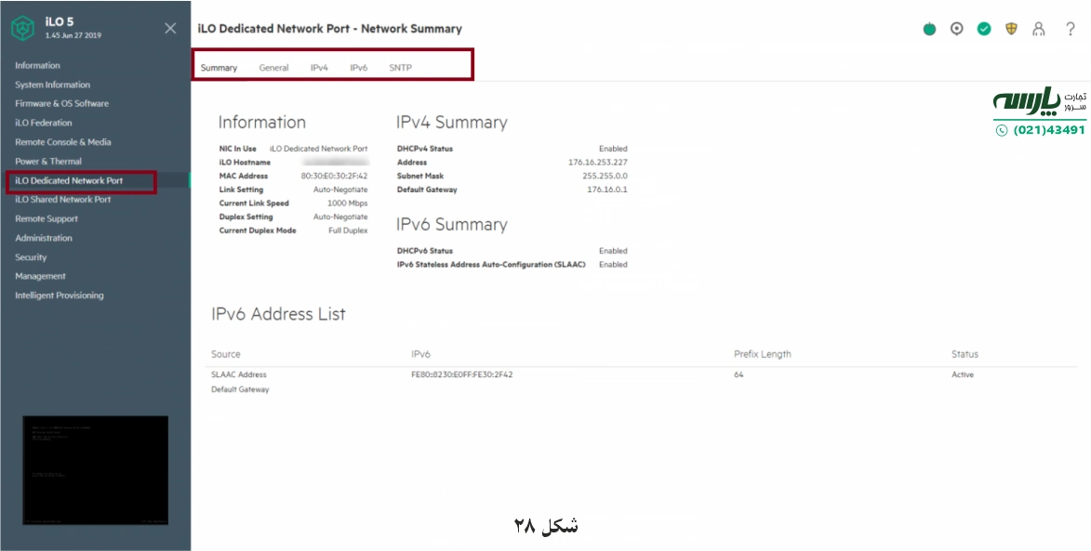Click the green power status icon

pos(929,29)
